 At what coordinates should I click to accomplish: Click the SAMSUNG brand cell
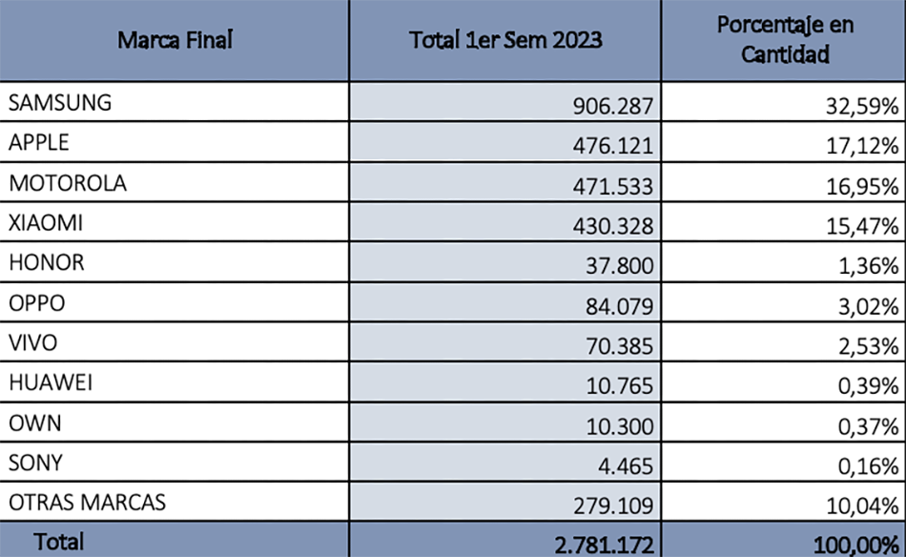point(175,102)
